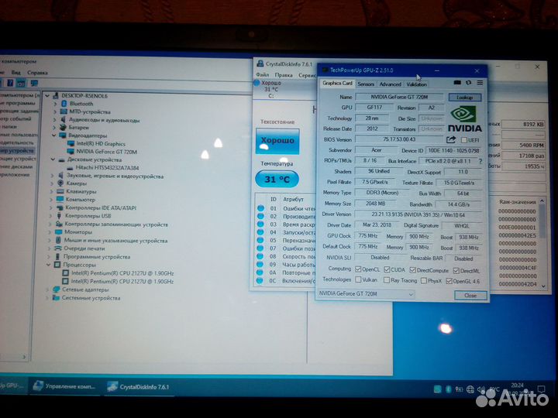Image resolution: width=558 pixels, height=418 pixels.
Task: Collapse the DESKTOP-R5ENOL6 root node
Action: pos(47,96)
